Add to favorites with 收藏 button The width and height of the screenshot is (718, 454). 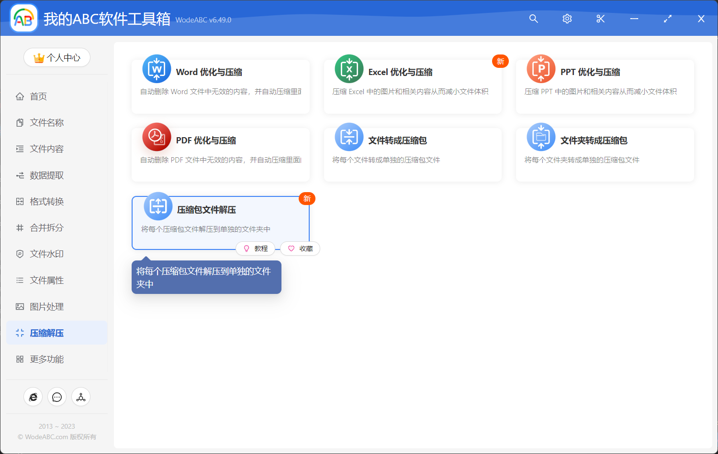(x=300, y=249)
